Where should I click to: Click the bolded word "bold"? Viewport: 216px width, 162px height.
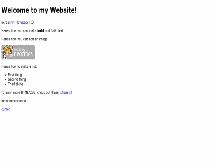(x=40, y=31)
